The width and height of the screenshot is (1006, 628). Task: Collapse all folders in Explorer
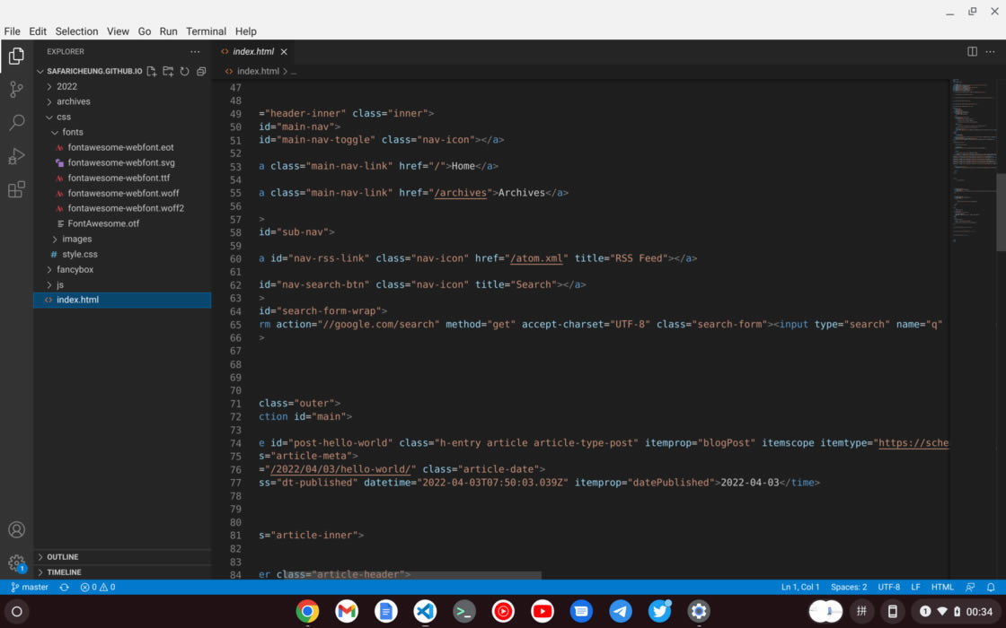coord(201,71)
